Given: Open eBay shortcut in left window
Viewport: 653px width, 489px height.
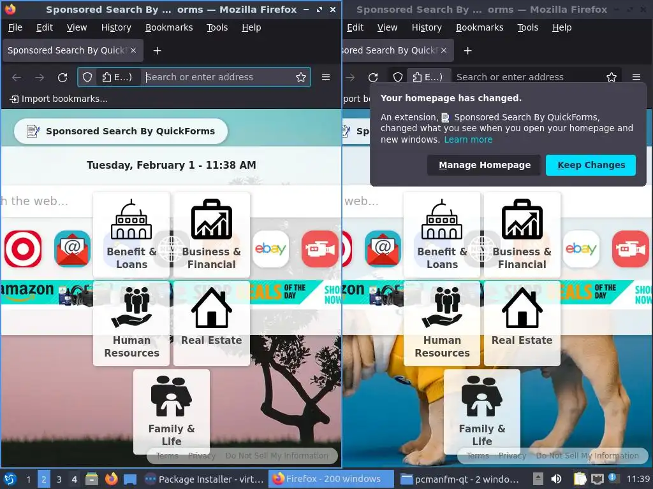Looking at the screenshot, I should click(x=270, y=249).
